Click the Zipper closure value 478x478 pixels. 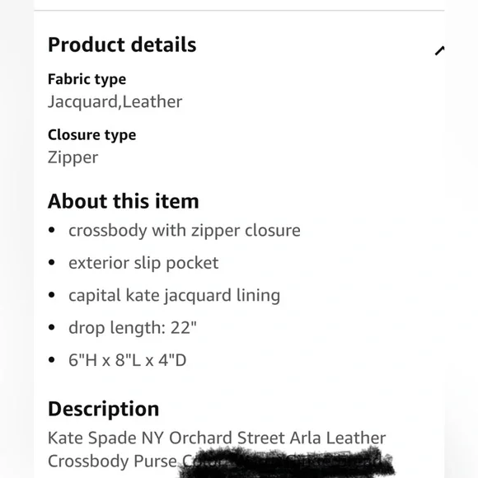[x=73, y=158]
